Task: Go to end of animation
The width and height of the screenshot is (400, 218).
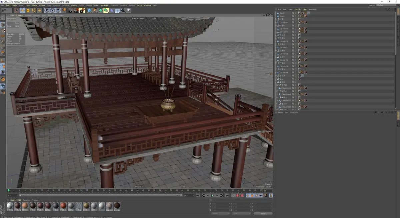Action: [x=227, y=196]
